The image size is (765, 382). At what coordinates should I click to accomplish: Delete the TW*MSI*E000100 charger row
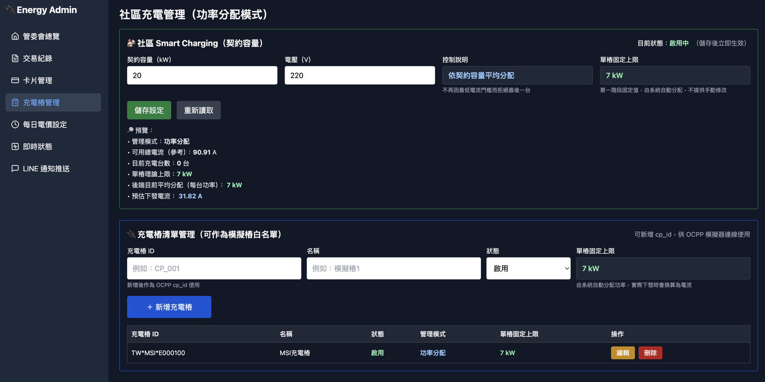[x=650, y=353]
